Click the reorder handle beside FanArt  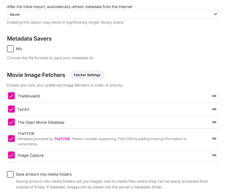coord(214,109)
